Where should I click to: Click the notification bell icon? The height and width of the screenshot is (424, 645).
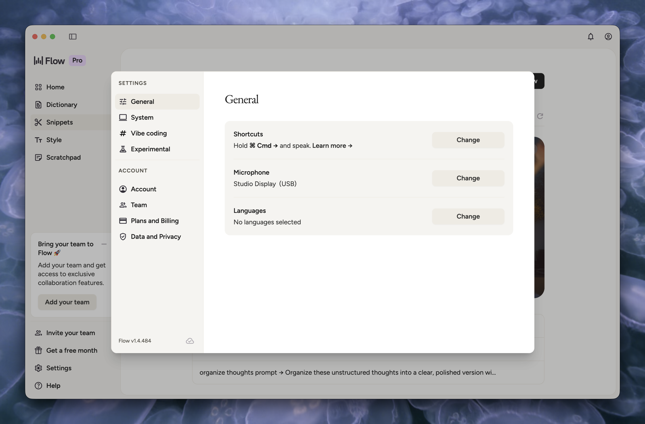pyautogui.click(x=591, y=37)
